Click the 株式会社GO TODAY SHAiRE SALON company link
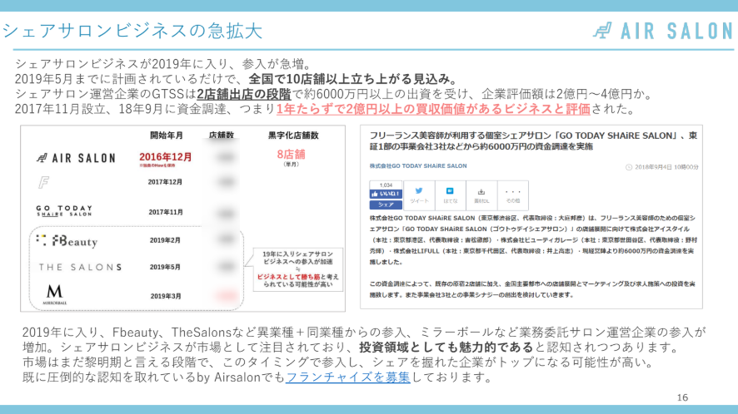This screenshot has width=738, height=414. (x=418, y=166)
